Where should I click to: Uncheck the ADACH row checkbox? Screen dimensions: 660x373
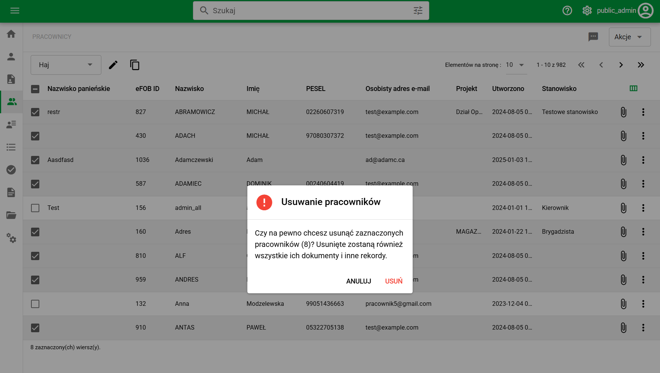35,136
